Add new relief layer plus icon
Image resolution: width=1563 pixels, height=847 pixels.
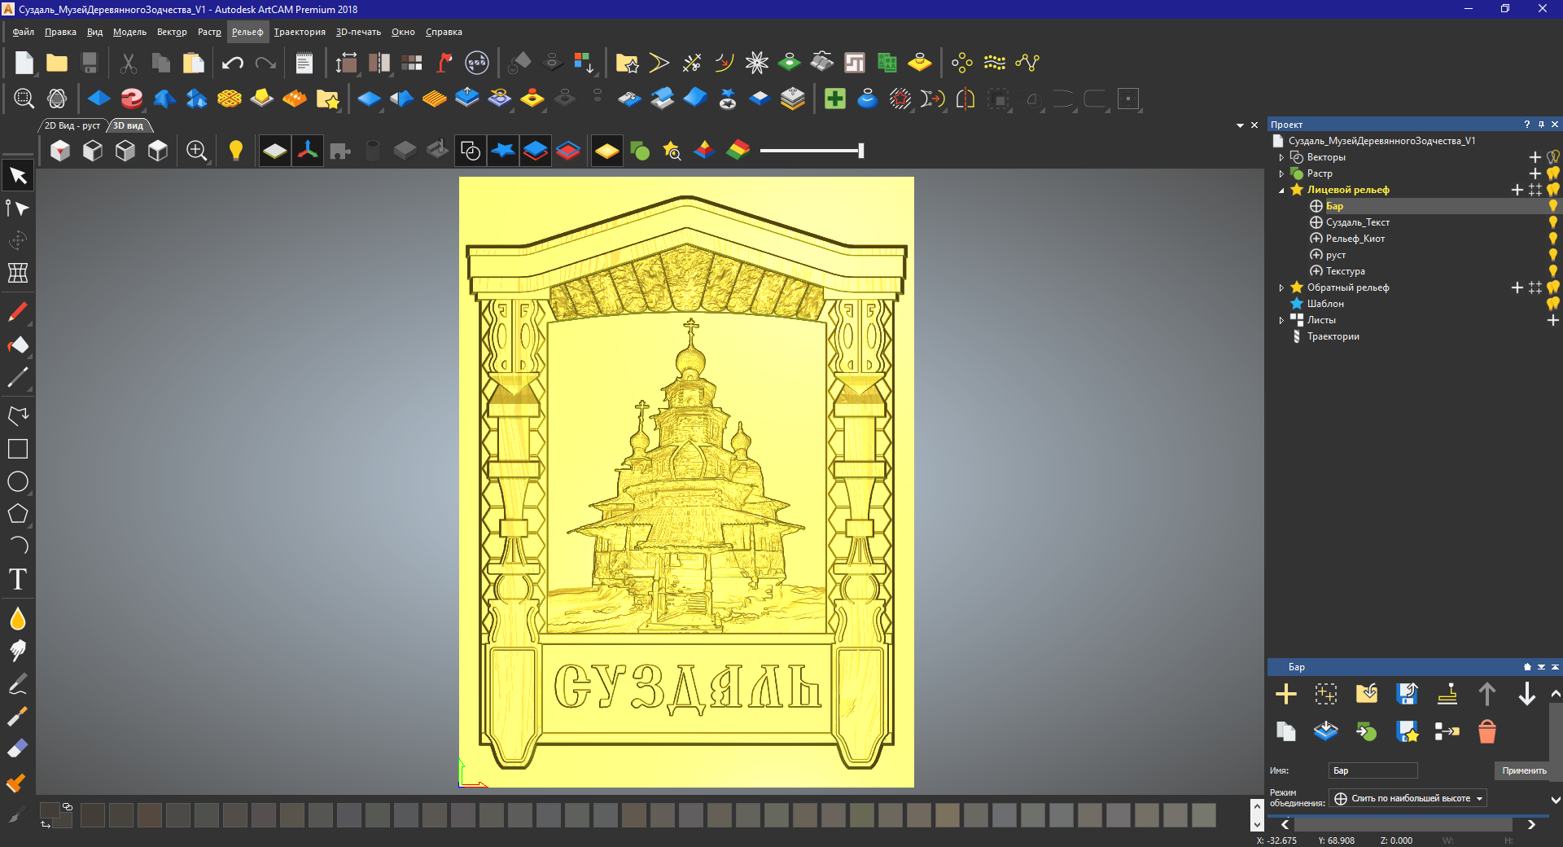point(1285,694)
